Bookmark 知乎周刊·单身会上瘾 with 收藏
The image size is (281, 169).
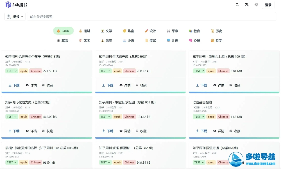(235, 85)
